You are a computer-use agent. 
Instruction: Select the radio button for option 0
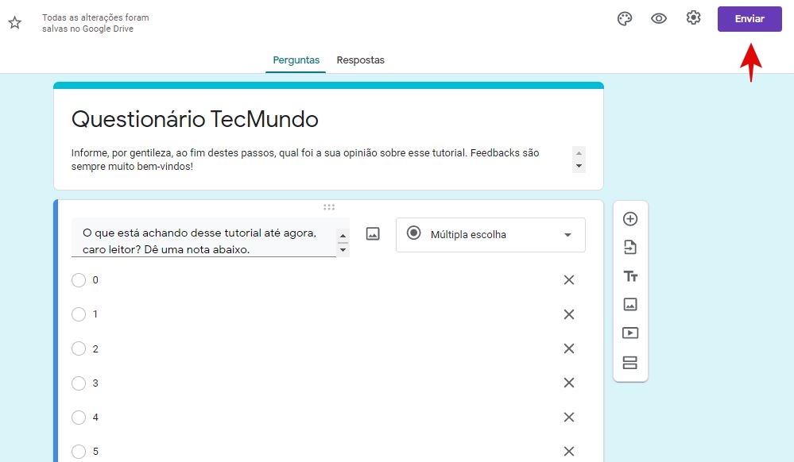79,280
